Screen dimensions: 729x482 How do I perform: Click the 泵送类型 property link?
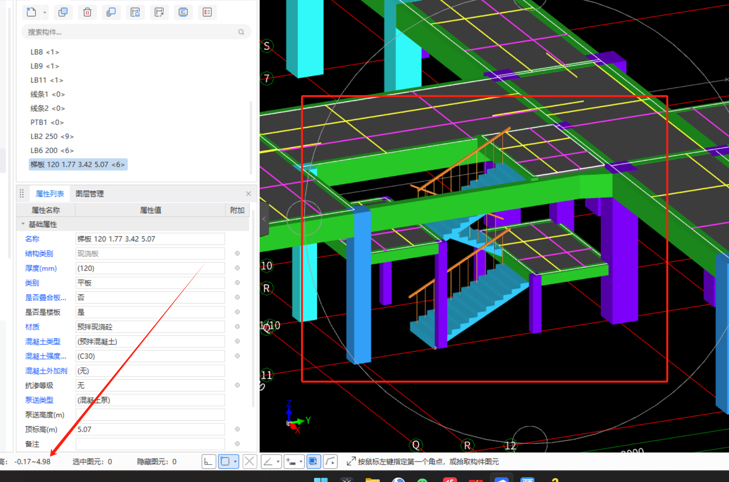pyautogui.click(x=39, y=400)
